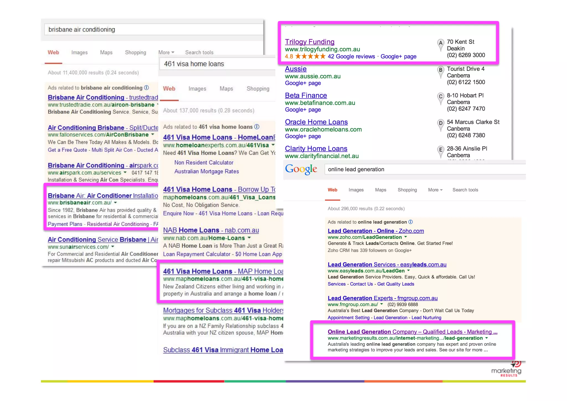
Task: Click info icon beside brisbane air conditioning ads
Action: tap(146, 88)
